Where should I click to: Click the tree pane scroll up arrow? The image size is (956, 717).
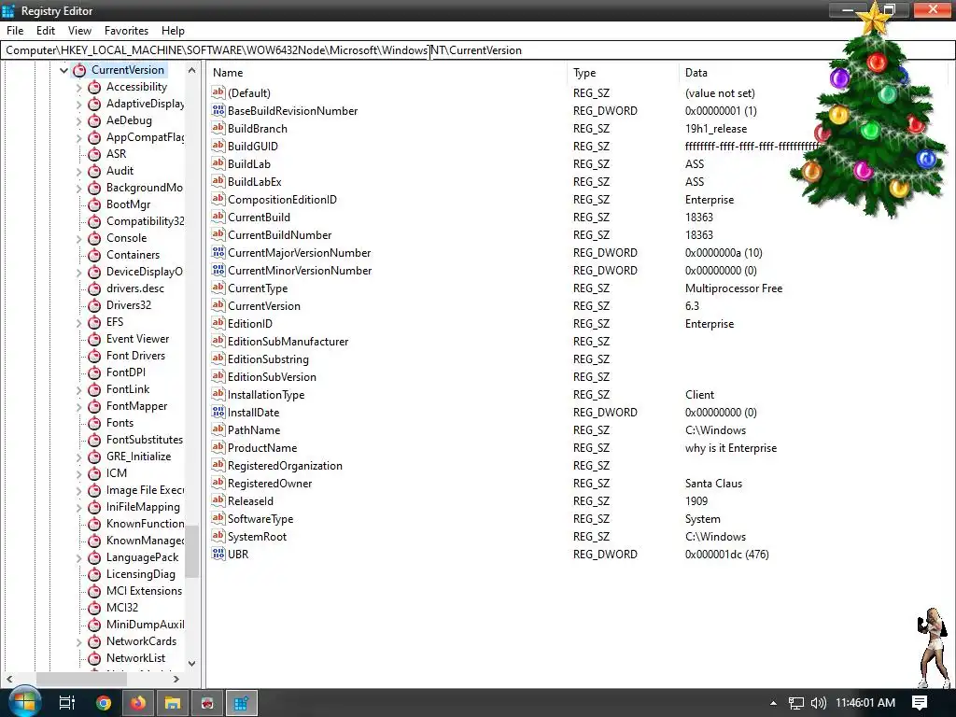pos(192,70)
